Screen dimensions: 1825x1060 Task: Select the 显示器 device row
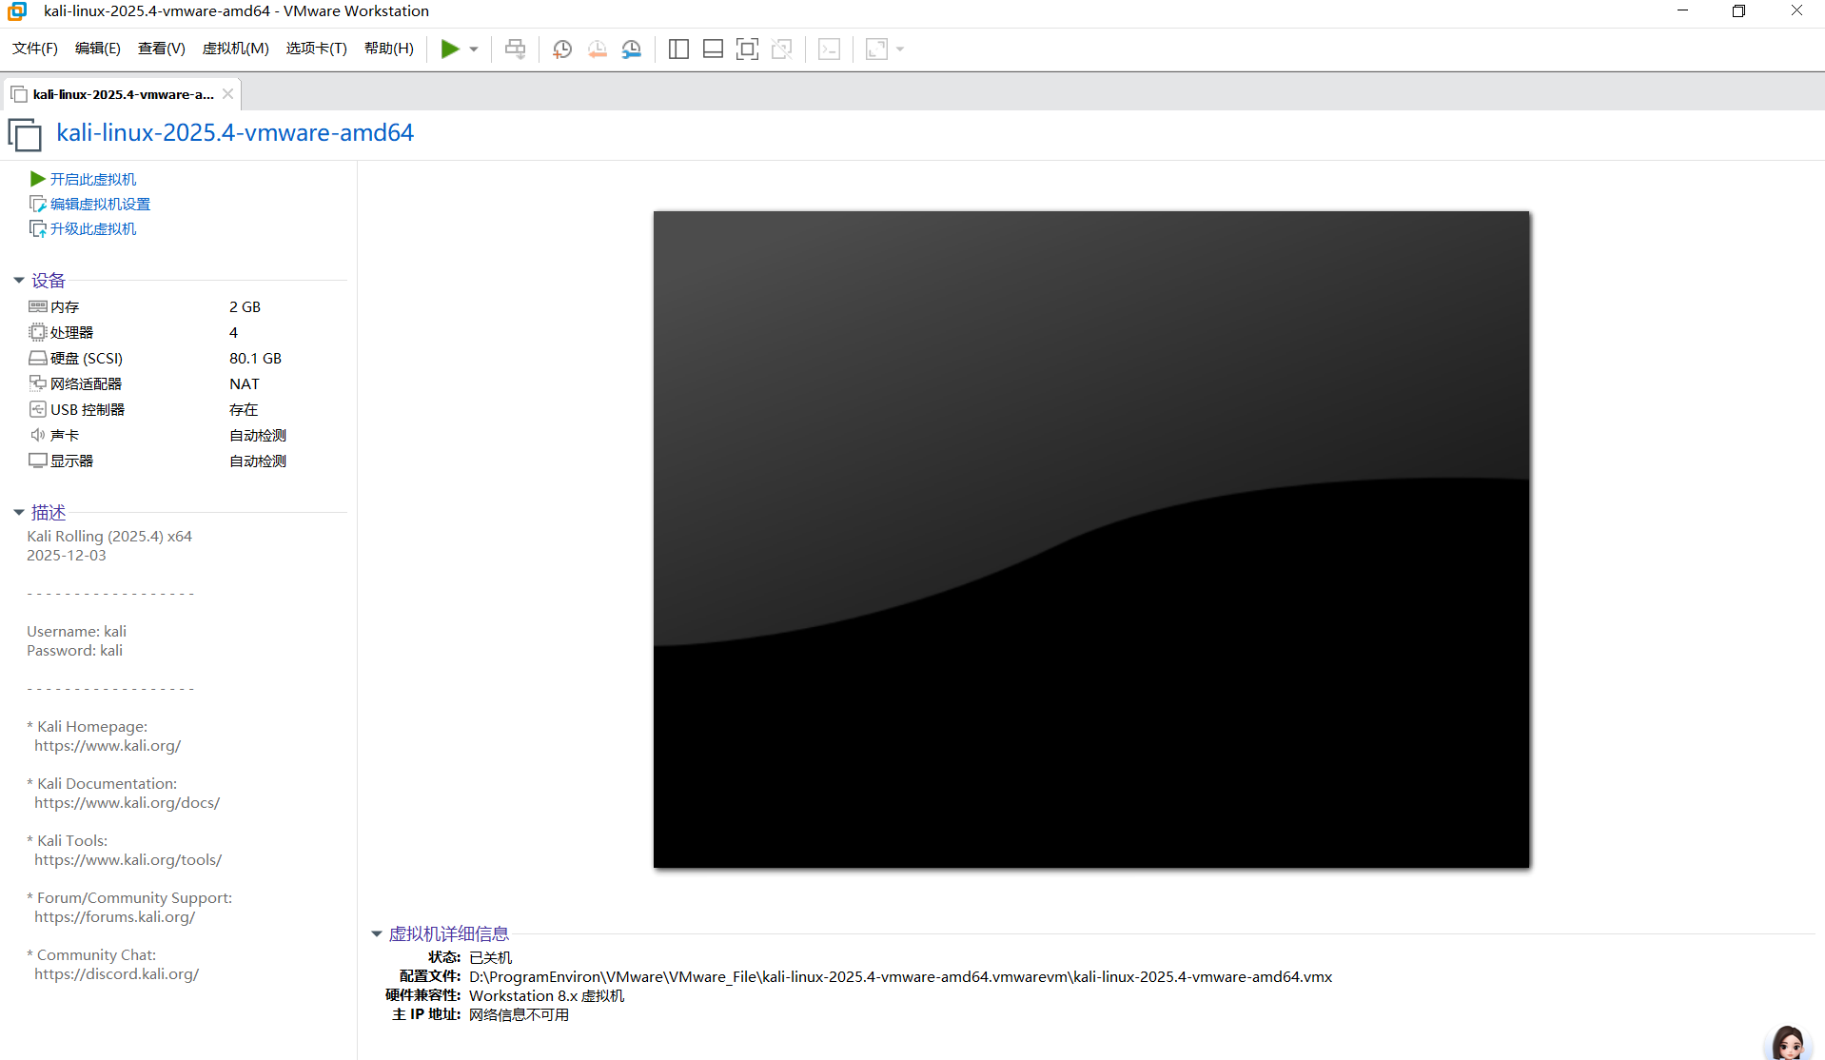(x=186, y=461)
